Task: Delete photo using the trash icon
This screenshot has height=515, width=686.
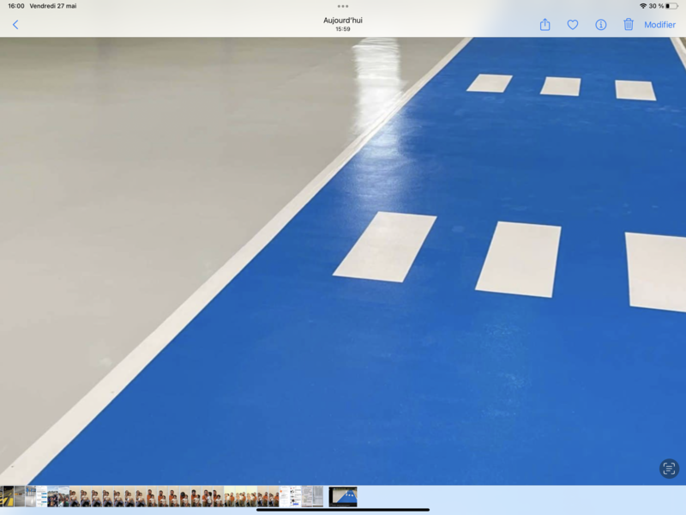Action: tap(629, 25)
